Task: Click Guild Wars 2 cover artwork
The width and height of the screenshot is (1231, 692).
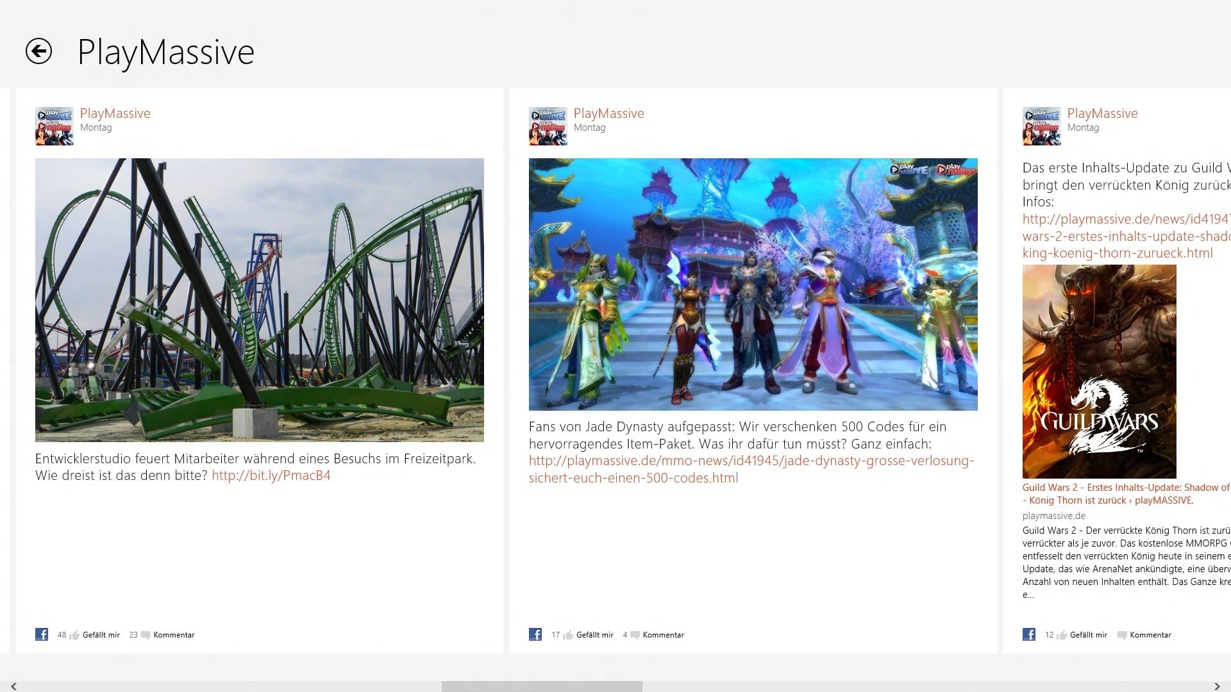Action: tap(1099, 372)
